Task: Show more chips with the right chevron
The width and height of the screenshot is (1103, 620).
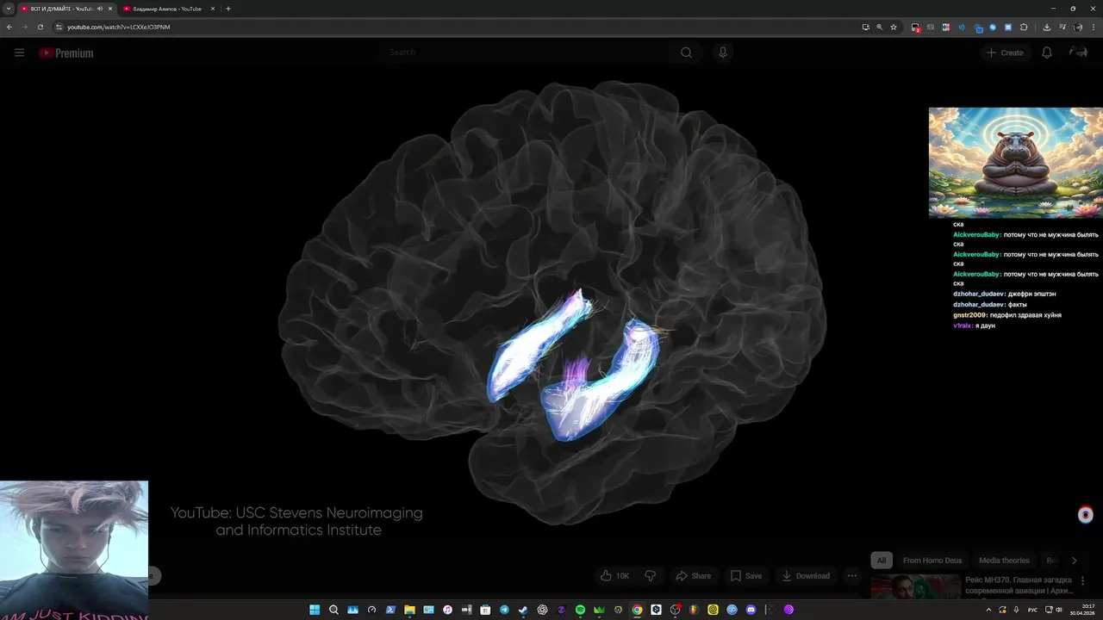Action: click(1074, 561)
